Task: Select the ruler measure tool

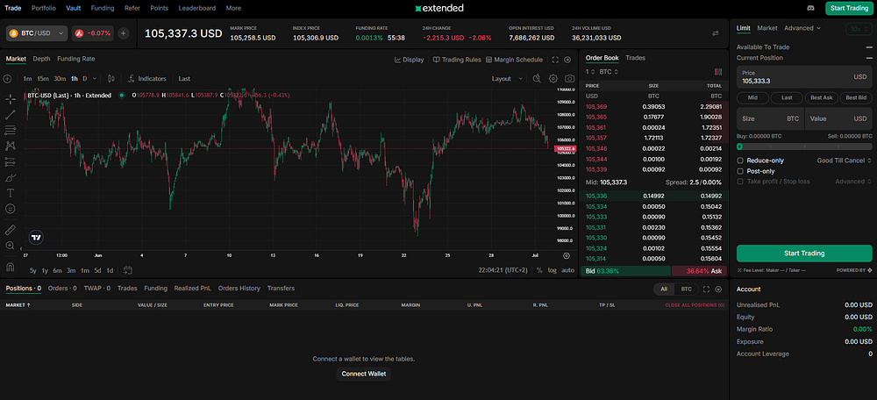Action: point(10,230)
